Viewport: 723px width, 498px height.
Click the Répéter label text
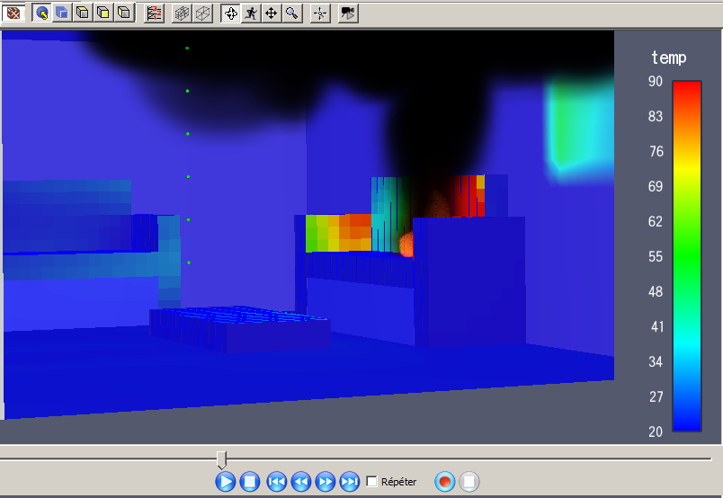pos(399,482)
